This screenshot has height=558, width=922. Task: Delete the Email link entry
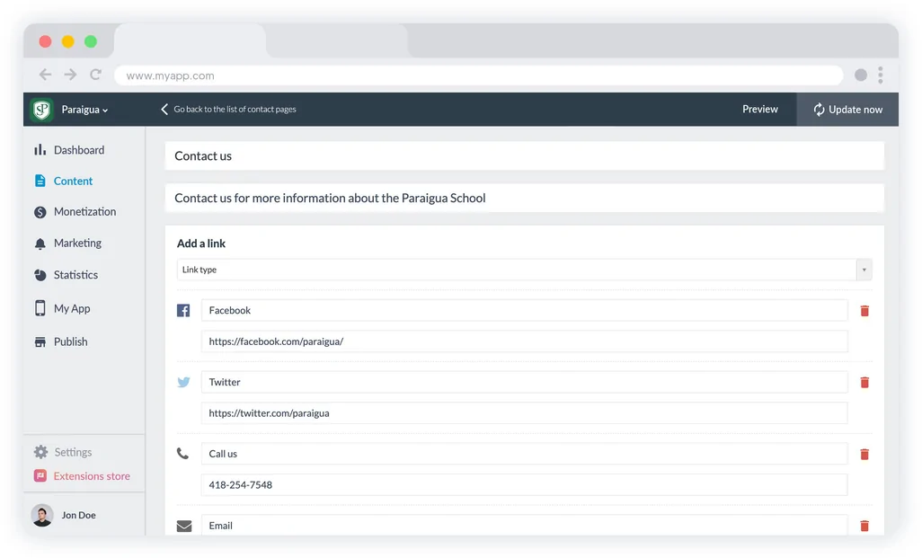864,526
